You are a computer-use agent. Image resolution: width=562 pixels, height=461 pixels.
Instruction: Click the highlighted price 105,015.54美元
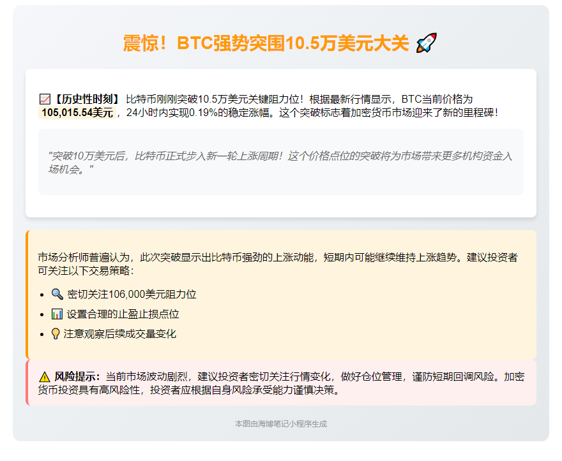[77, 113]
